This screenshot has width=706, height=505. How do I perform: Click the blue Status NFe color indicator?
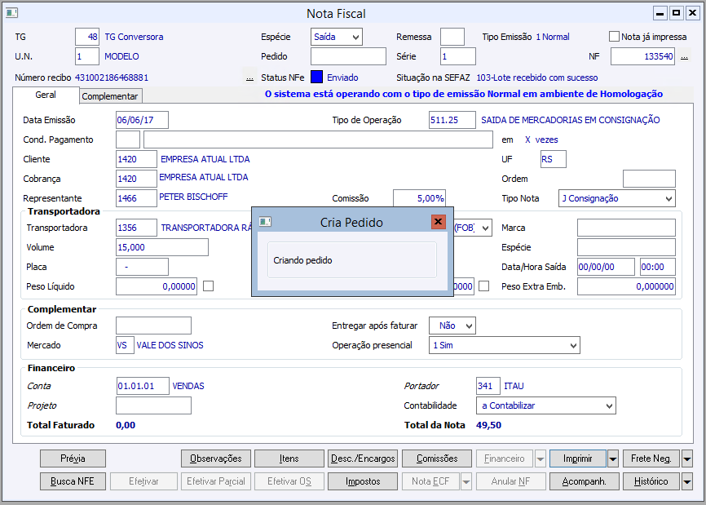[x=317, y=78]
